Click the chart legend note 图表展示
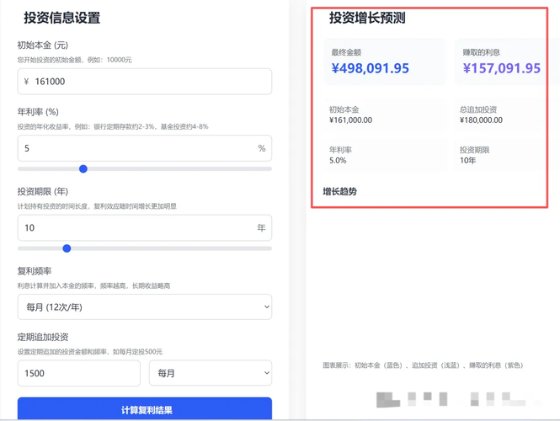 point(423,365)
